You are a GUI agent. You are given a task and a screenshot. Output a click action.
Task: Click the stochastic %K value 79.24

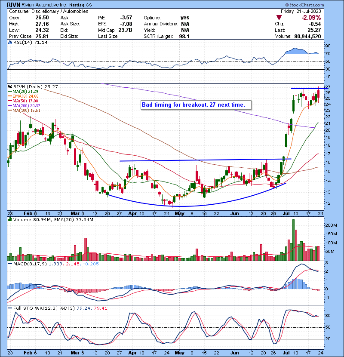(x=83, y=308)
